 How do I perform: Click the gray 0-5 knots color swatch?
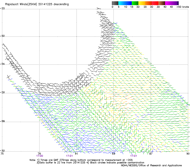coord(115,3)
